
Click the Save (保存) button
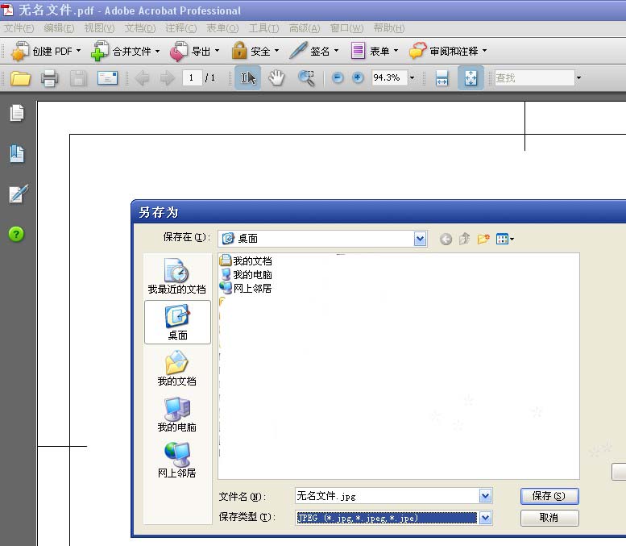tap(549, 496)
